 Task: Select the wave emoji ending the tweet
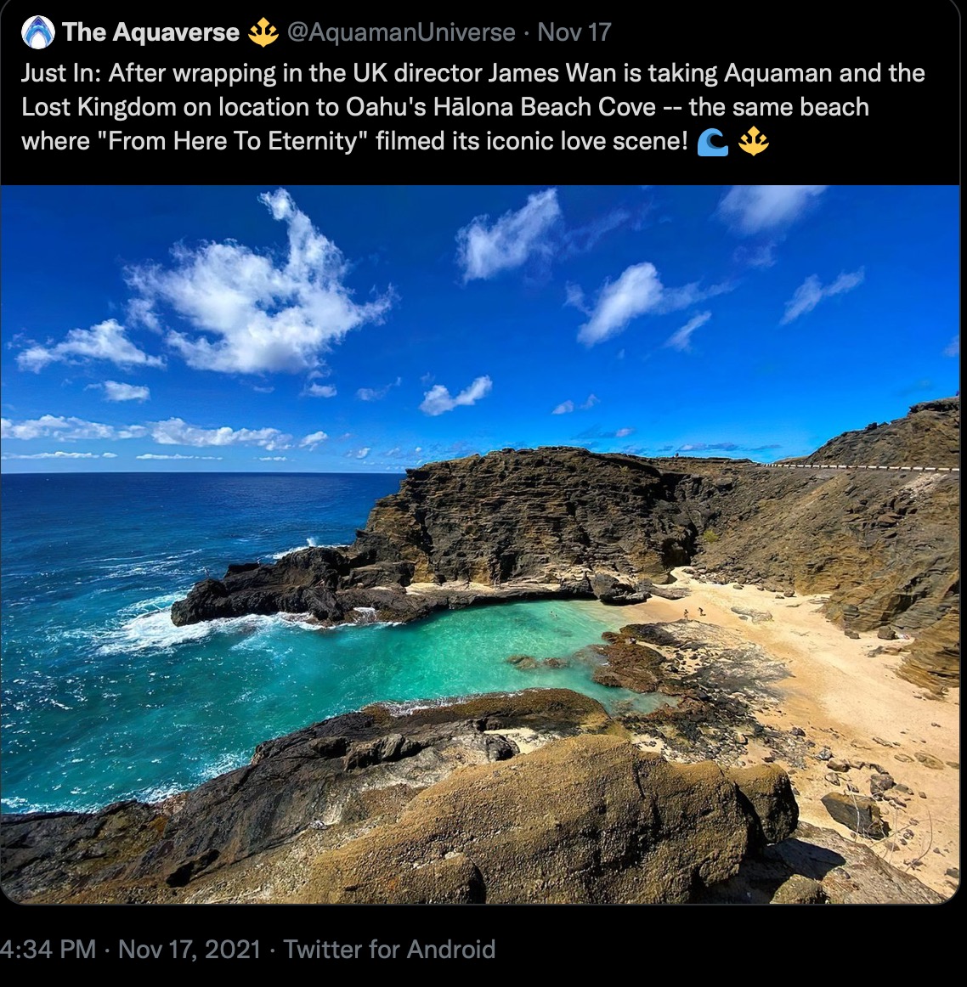pyautogui.click(x=713, y=143)
